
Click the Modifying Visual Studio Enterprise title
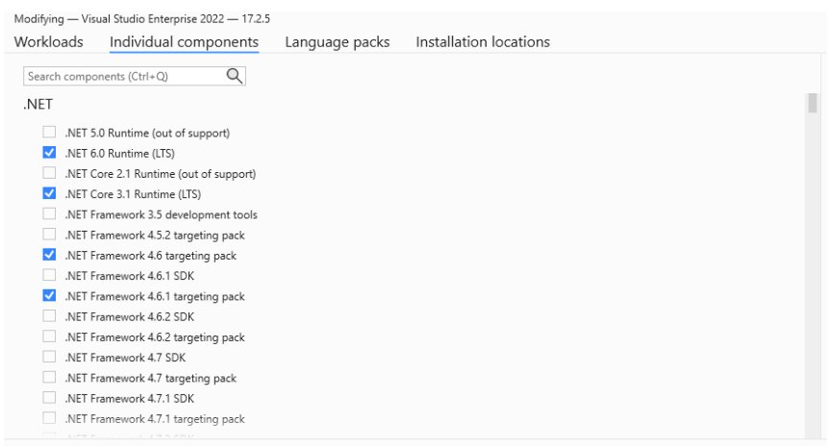point(142,19)
